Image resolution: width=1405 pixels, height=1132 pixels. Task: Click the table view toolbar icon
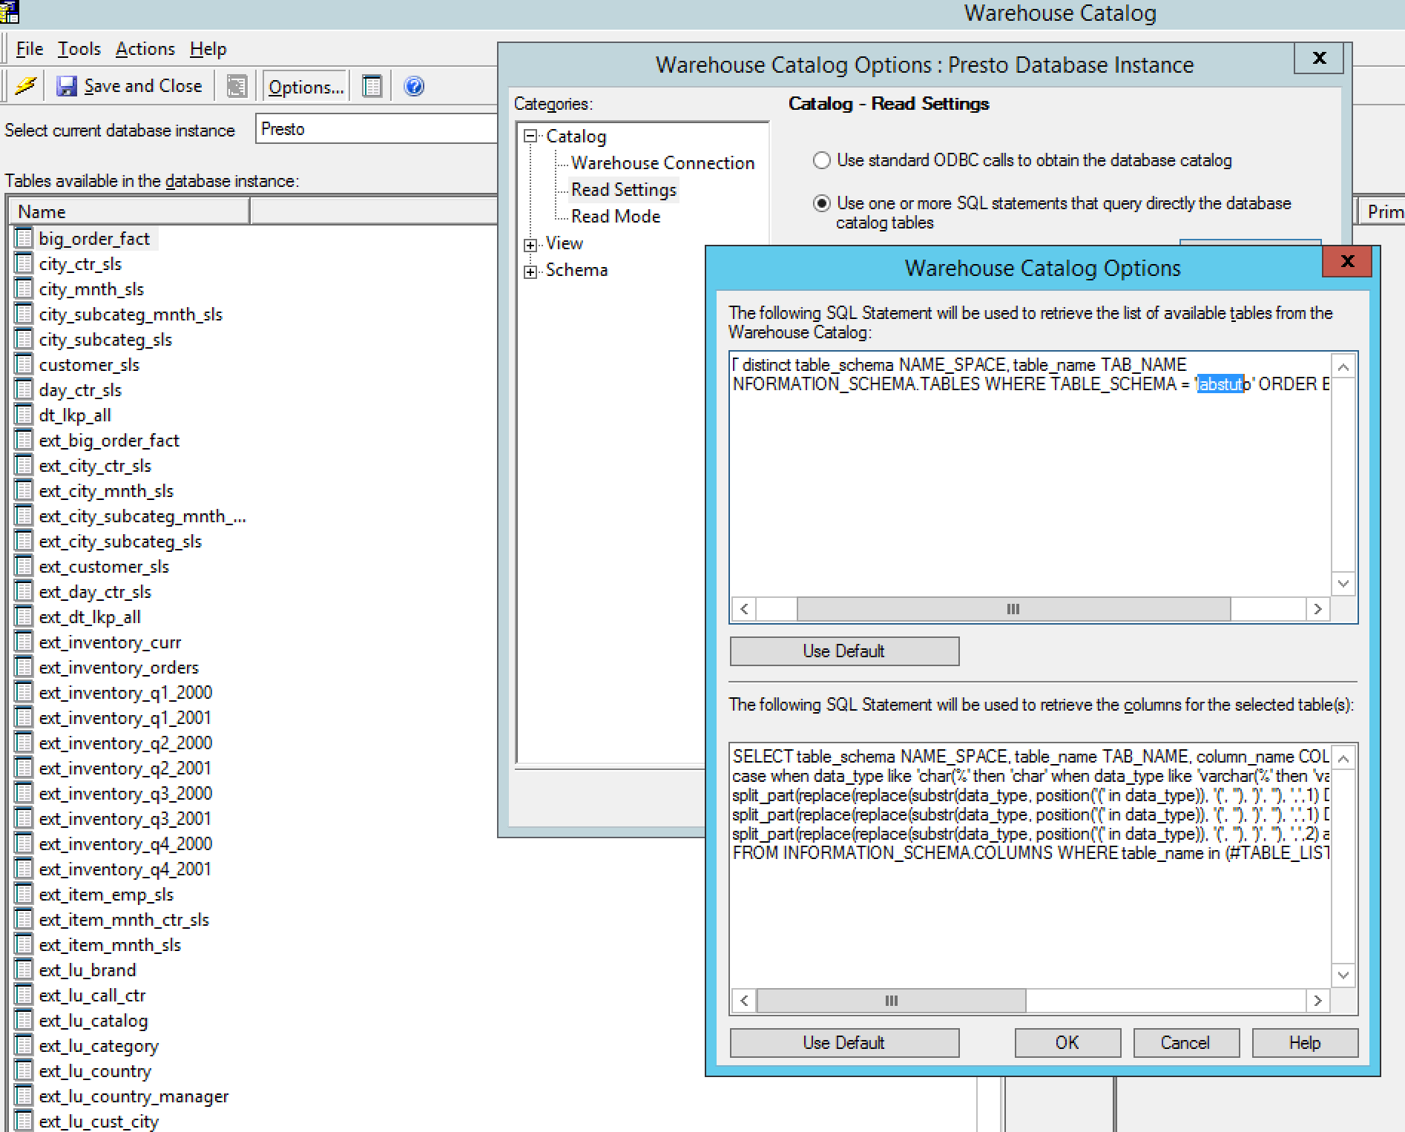click(372, 87)
